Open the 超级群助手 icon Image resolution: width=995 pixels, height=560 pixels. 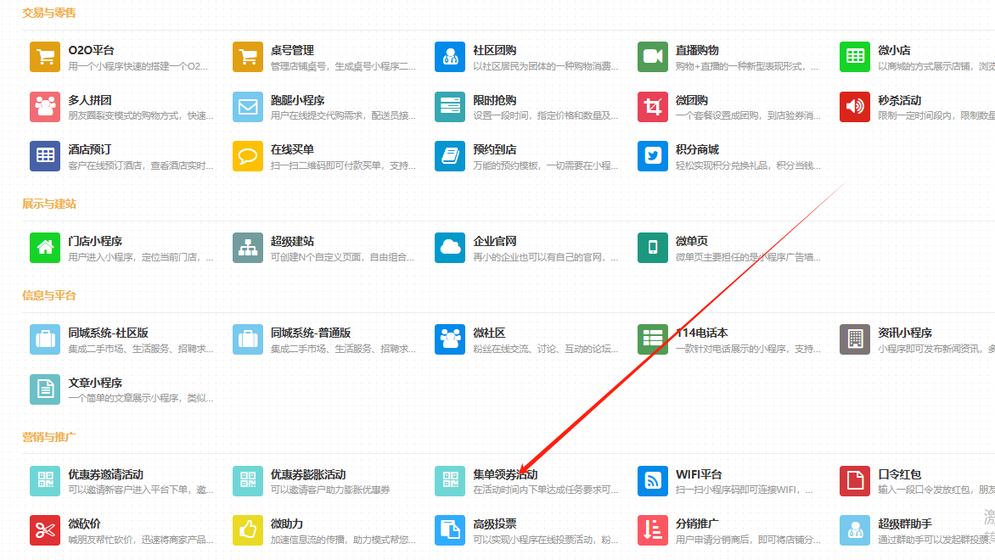(x=855, y=530)
